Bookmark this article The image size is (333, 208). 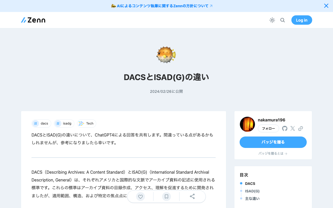click(166, 197)
